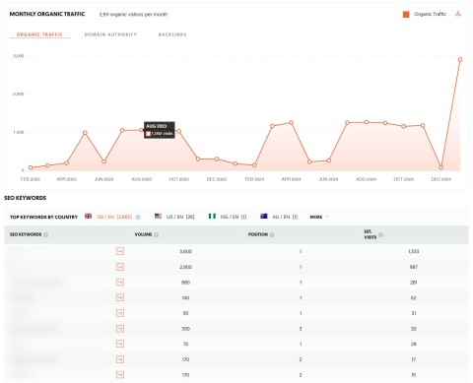This screenshot has height=383, width=473.
Task: Click the Top Keywords By Country label
Action: pos(43,217)
